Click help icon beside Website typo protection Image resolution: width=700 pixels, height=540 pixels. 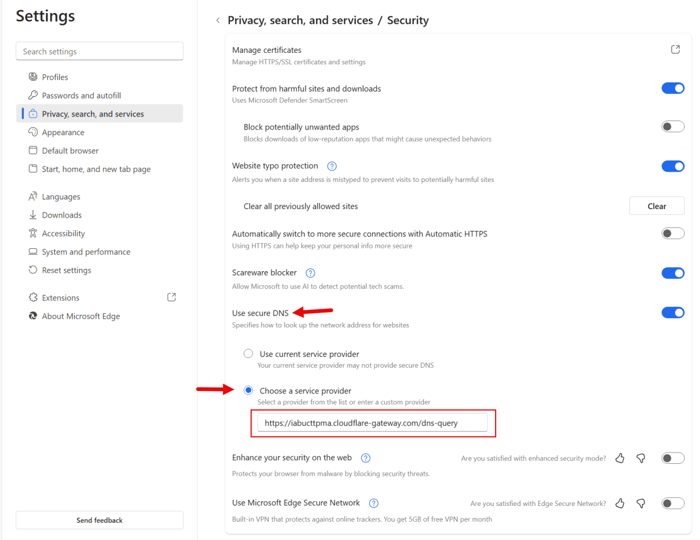click(x=332, y=166)
